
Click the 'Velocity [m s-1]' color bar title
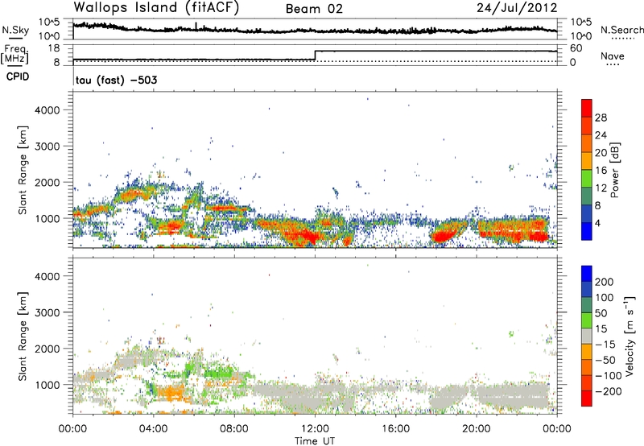click(630, 336)
